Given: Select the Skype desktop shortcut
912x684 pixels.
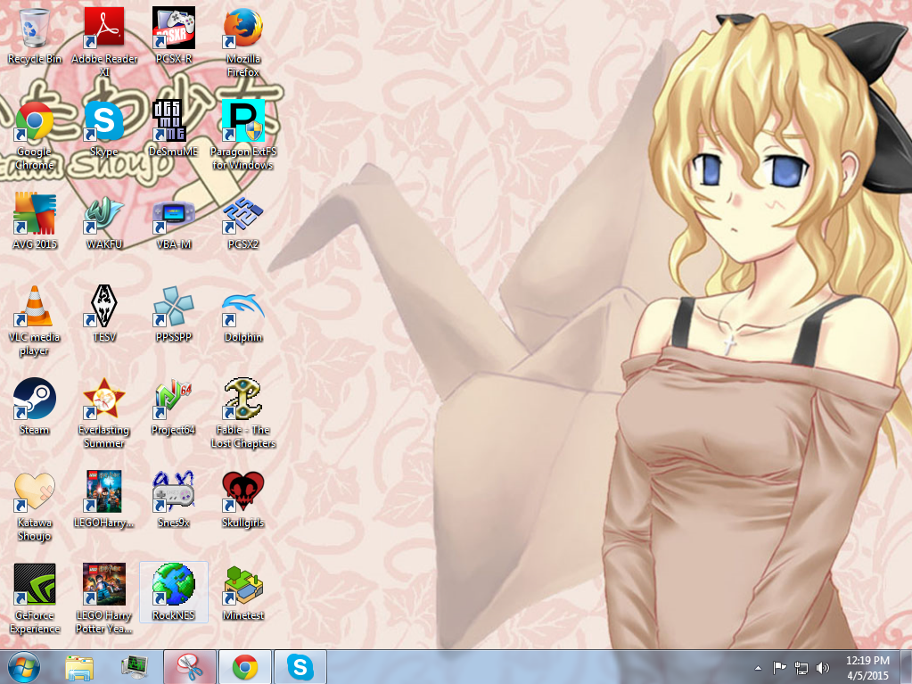Looking at the screenshot, I should click(x=104, y=128).
